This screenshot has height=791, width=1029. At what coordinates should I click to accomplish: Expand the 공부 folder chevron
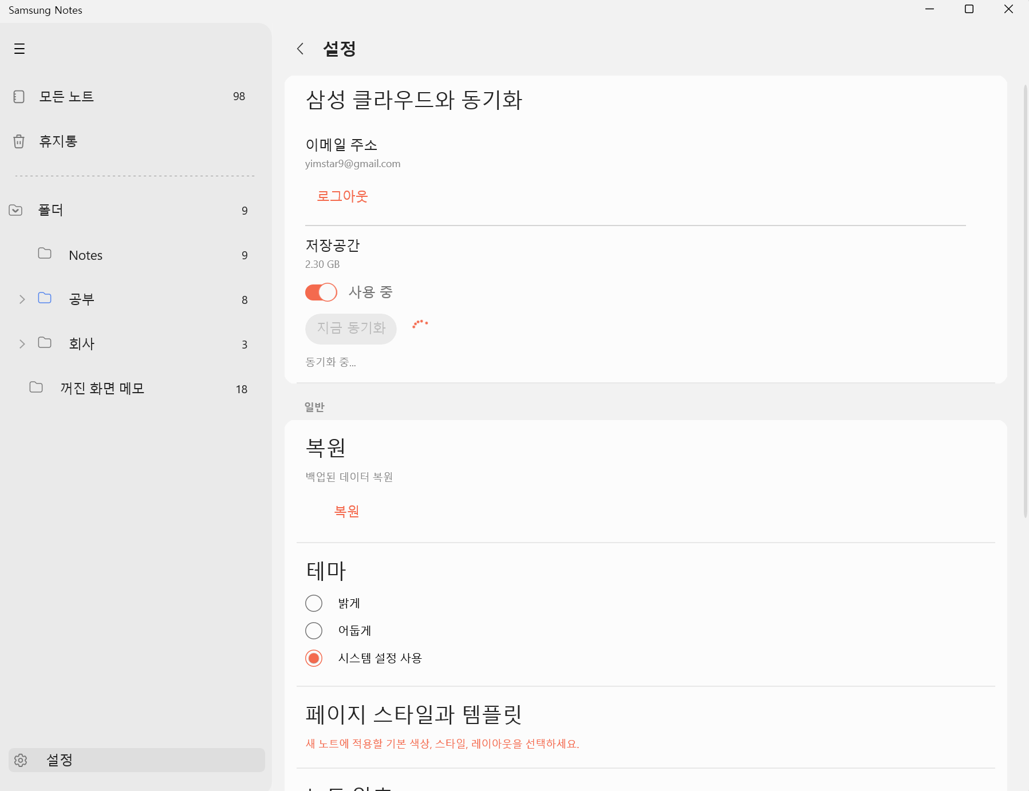click(22, 299)
